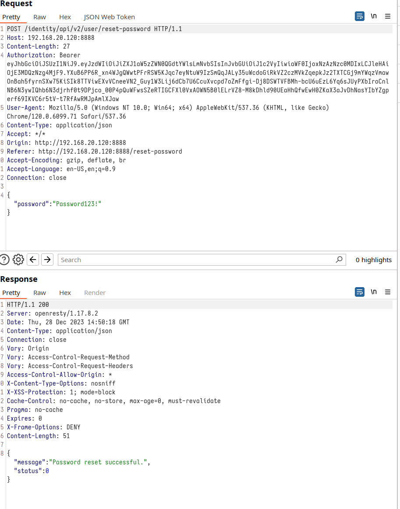Toggle non-printable characters (\n) in Request panel

[x=374, y=17]
